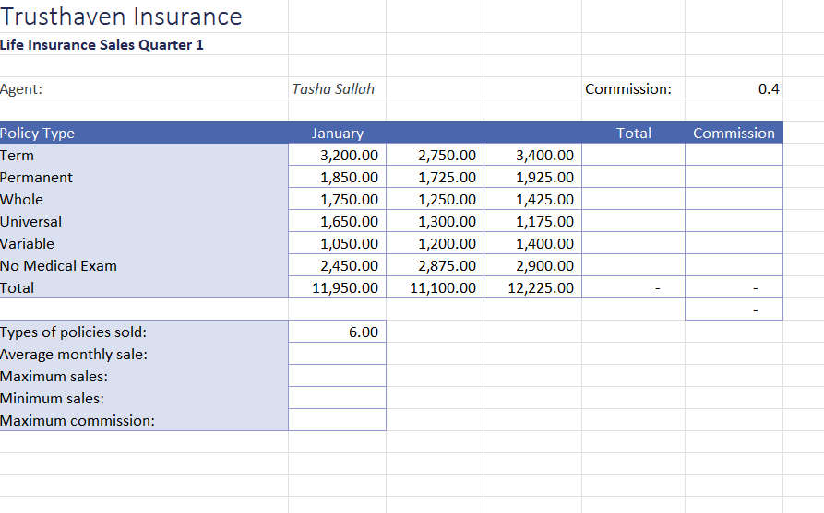Click the Life Insurance Sales Quarter 1 subtitle

[102, 44]
